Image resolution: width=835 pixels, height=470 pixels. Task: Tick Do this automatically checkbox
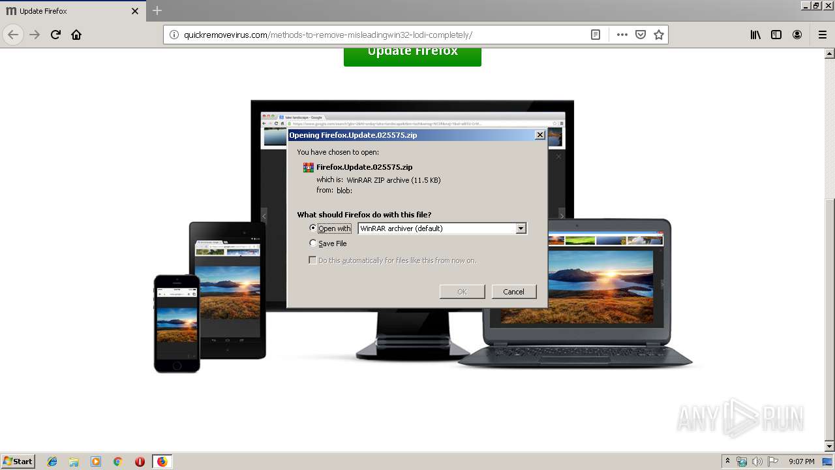click(312, 260)
